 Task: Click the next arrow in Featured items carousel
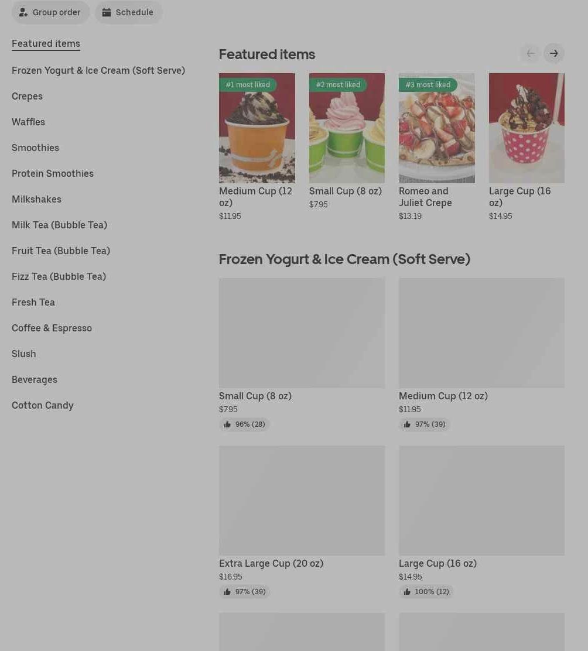553,53
